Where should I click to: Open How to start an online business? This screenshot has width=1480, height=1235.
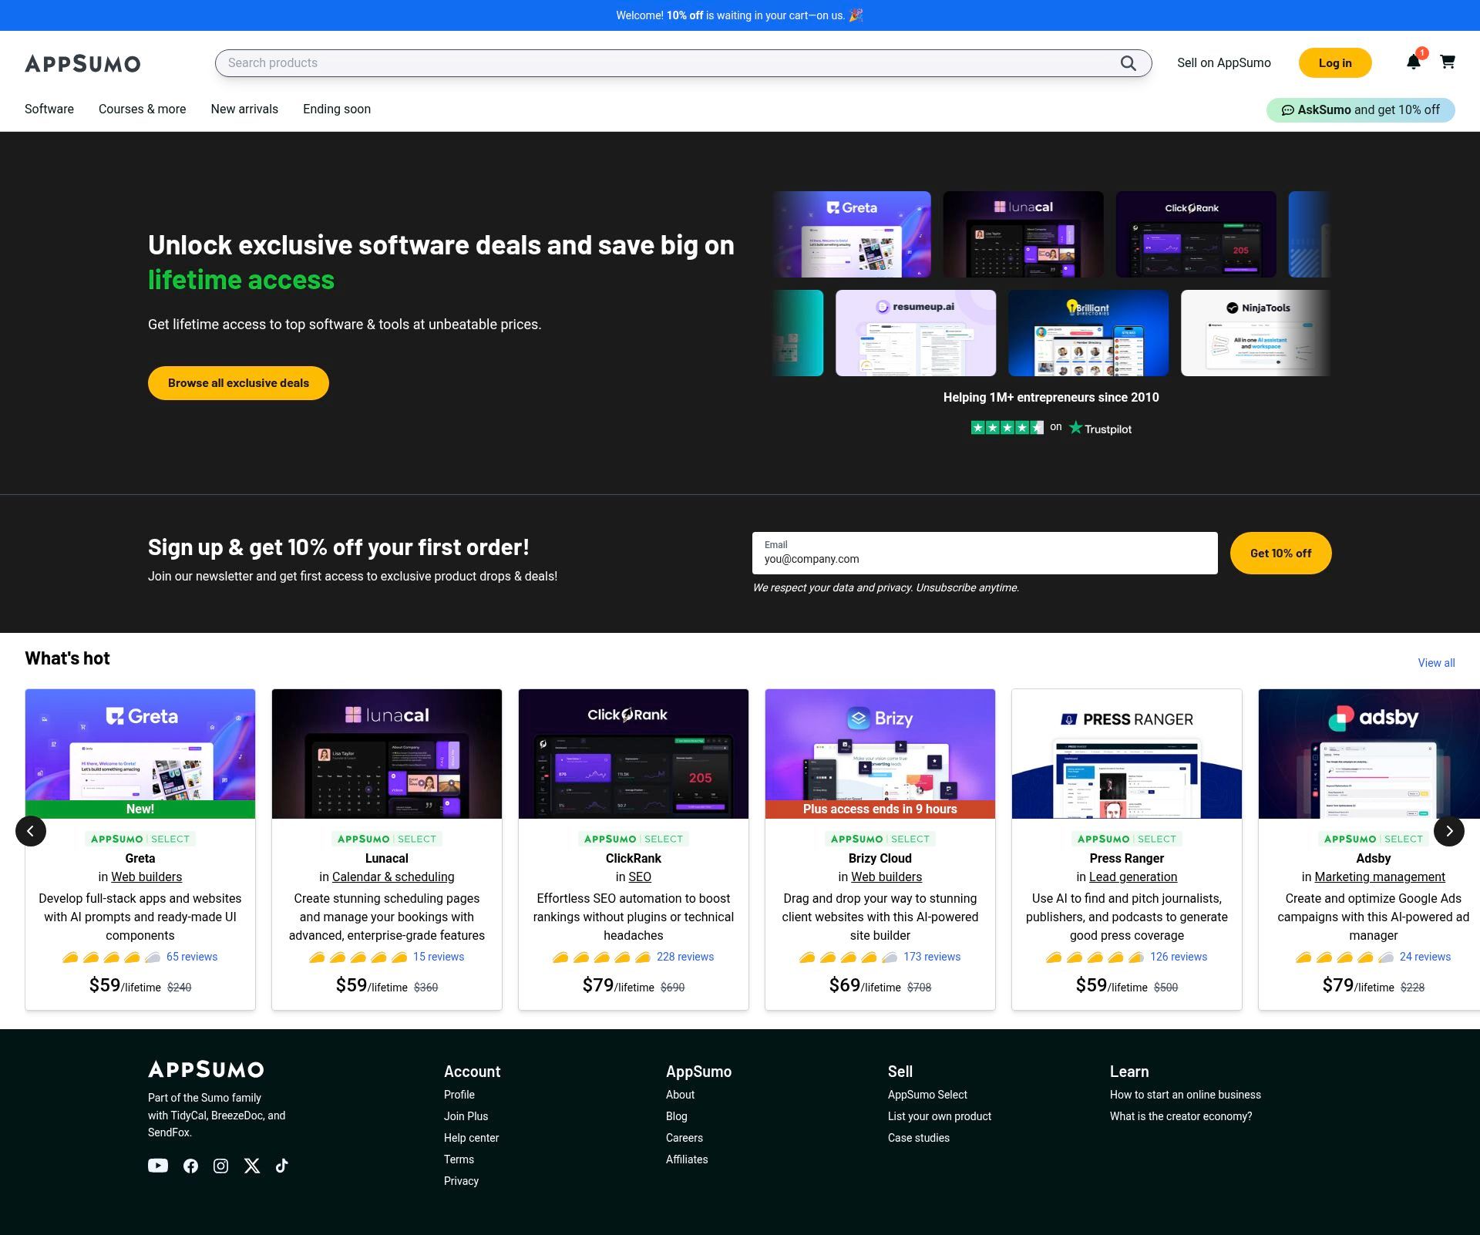[1186, 1095]
